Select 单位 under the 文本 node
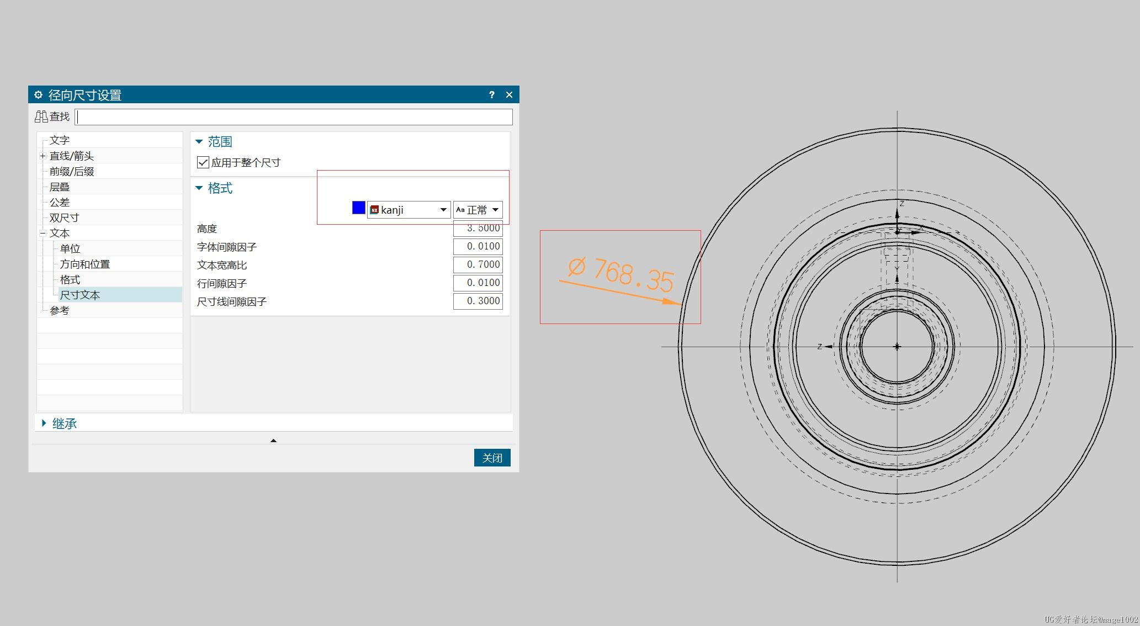 [70, 248]
